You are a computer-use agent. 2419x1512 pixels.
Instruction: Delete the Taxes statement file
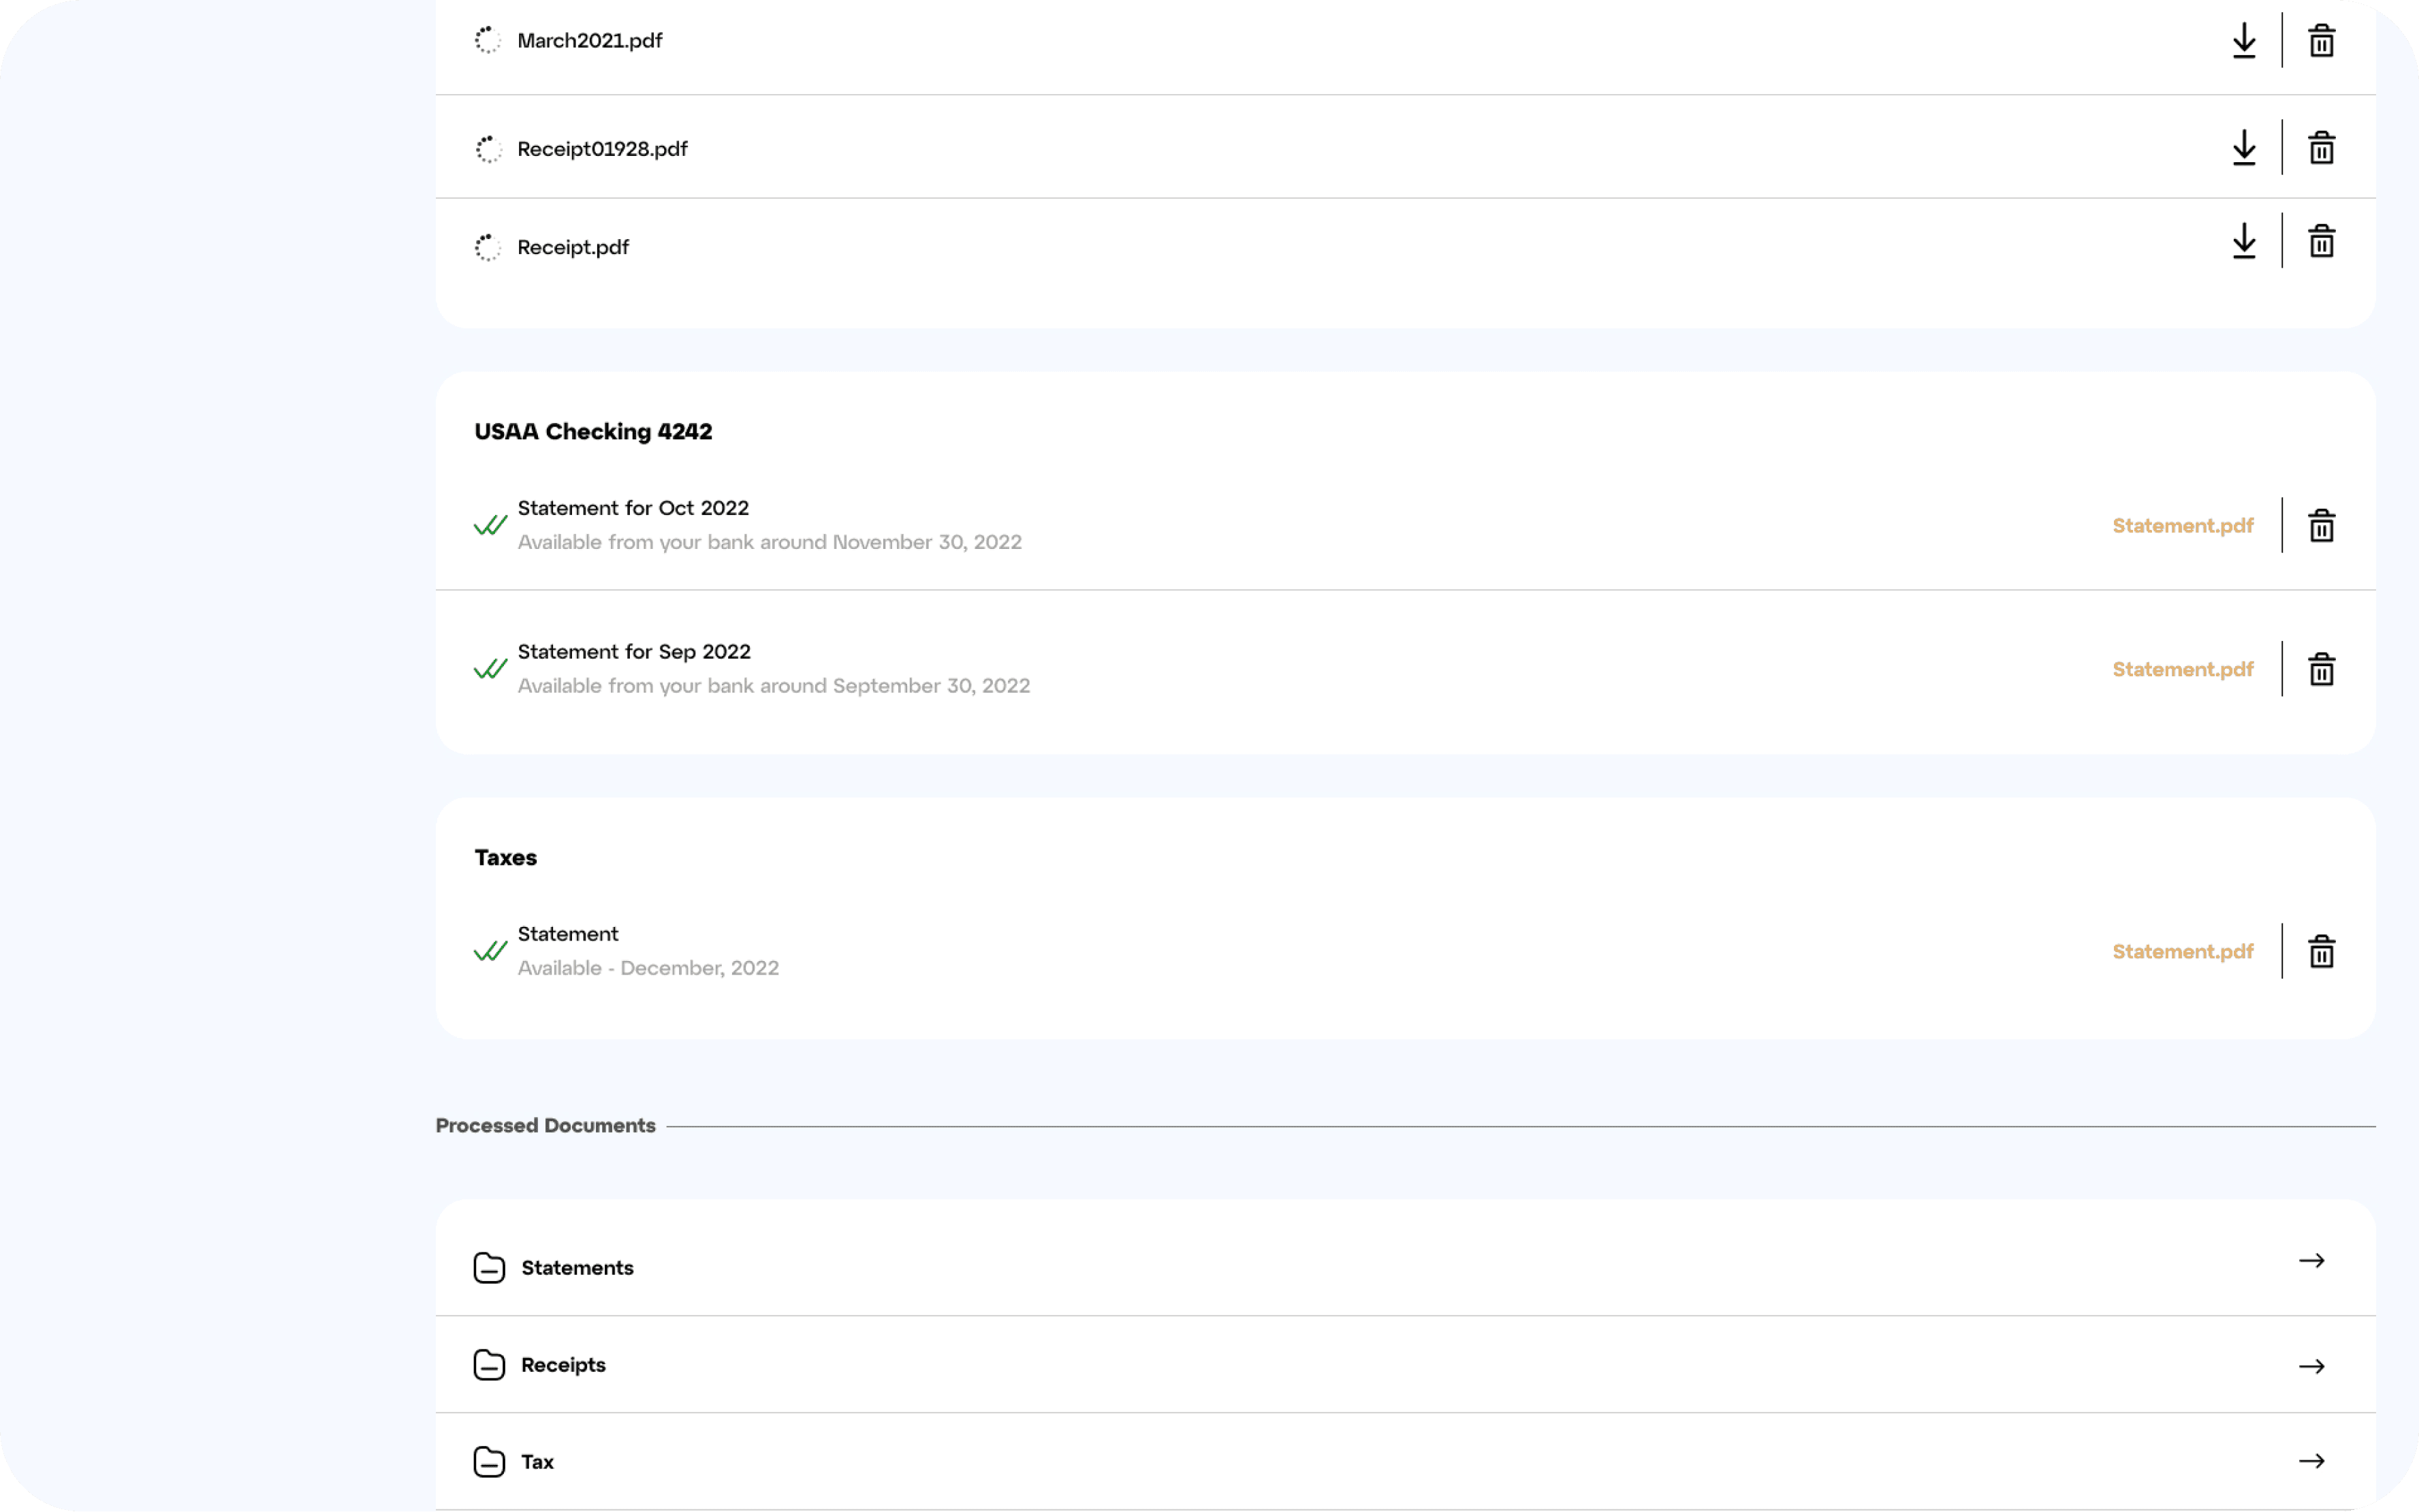click(x=2321, y=951)
